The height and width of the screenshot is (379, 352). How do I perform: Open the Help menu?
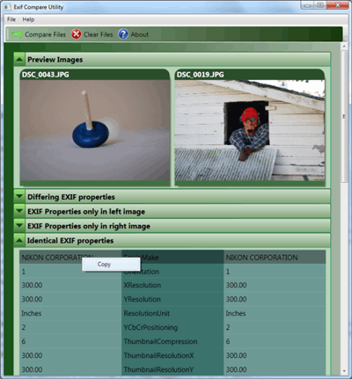(x=28, y=19)
